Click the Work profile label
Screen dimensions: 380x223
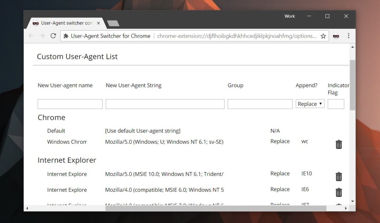point(289,16)
